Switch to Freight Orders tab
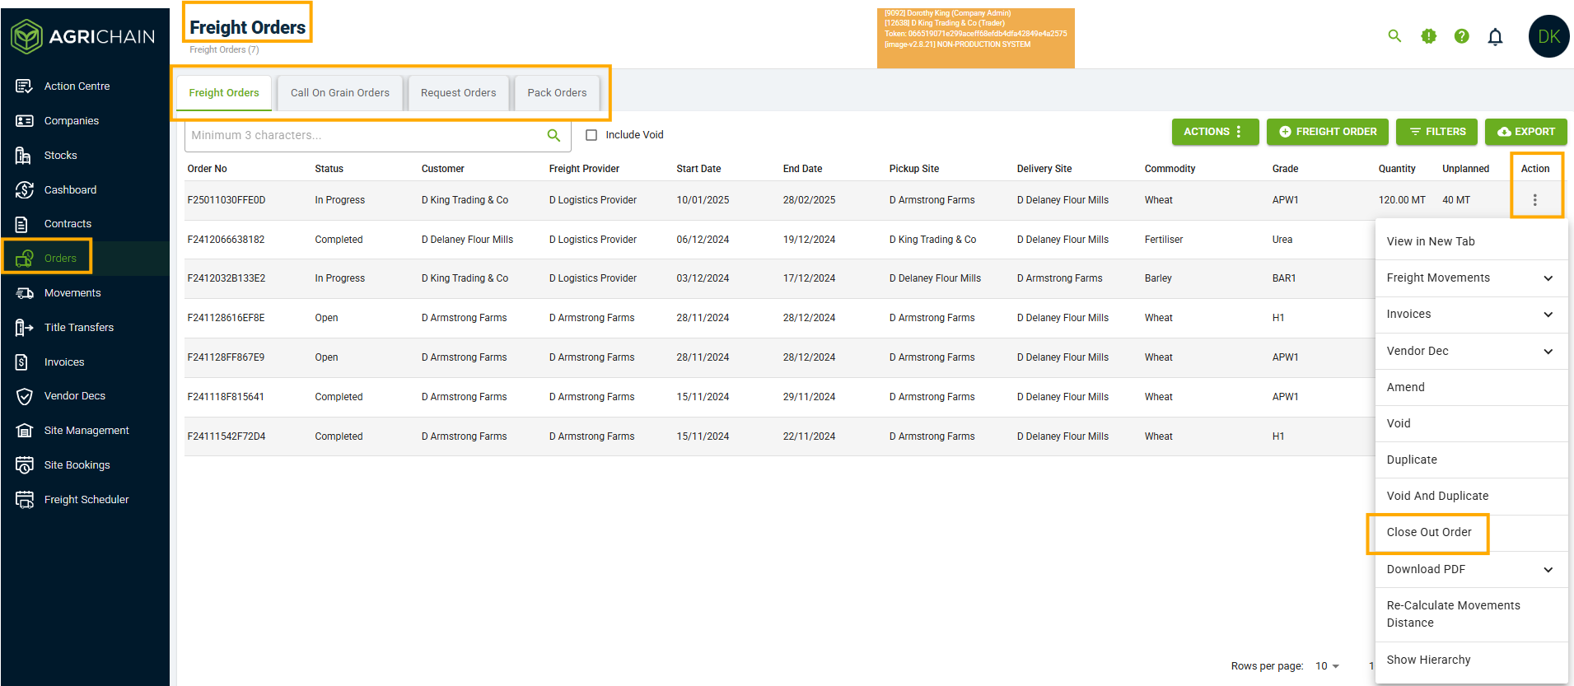Screen dimensions: 1574x686 pos(224,93)
